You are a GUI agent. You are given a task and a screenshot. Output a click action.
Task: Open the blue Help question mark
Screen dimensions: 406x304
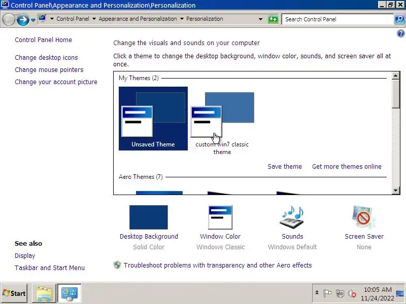(x=400, y=33)
